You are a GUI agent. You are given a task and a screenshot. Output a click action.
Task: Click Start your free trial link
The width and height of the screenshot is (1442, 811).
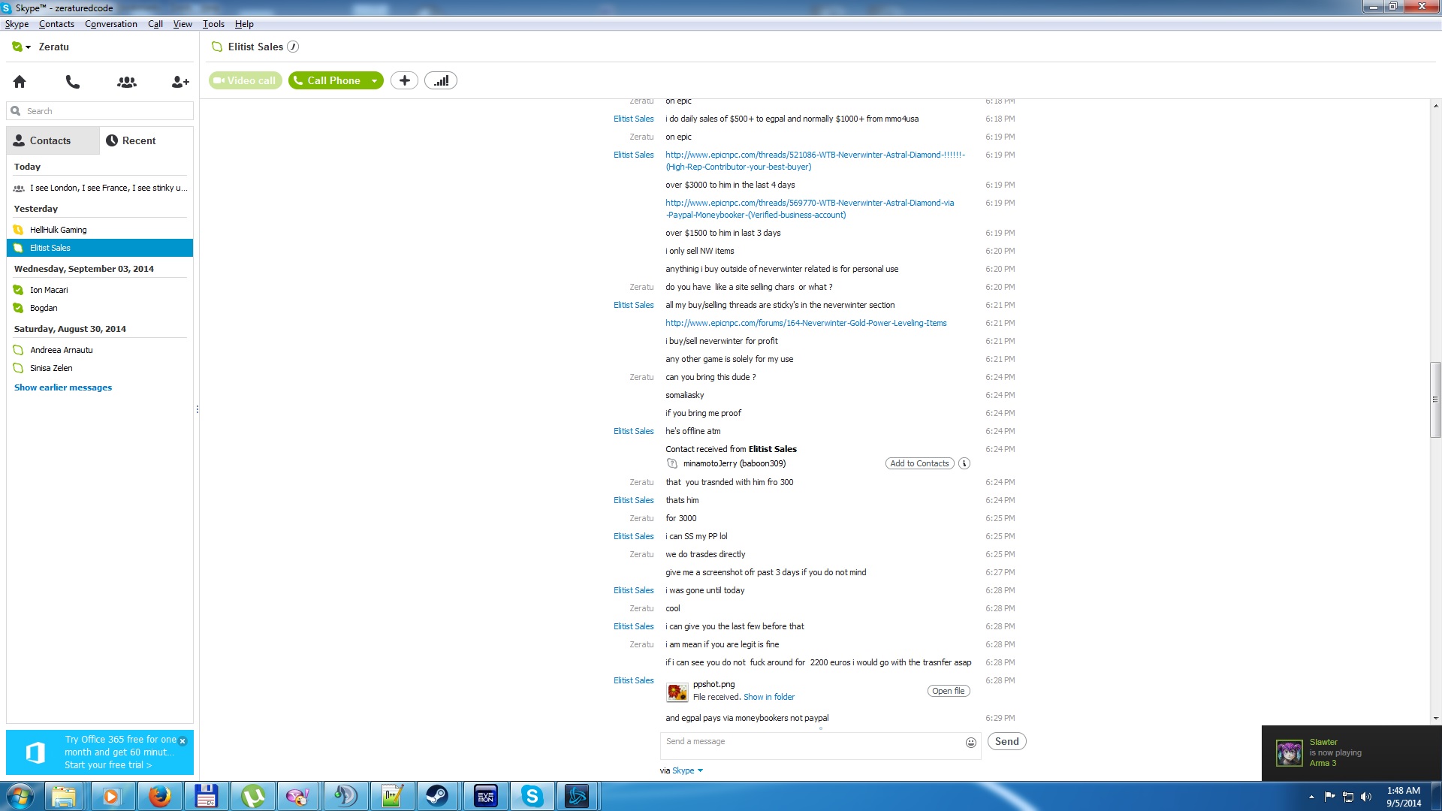click(108, 765)
